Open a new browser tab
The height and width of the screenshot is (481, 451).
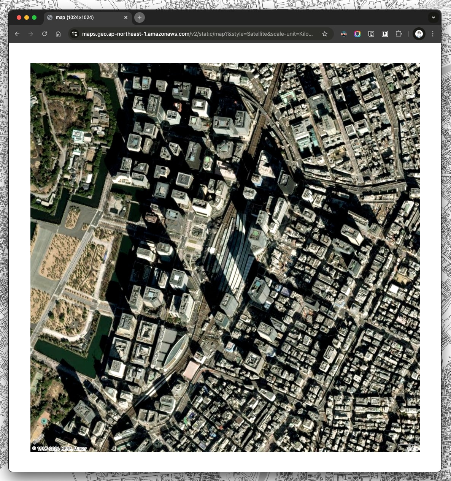(x=140, y=17)
